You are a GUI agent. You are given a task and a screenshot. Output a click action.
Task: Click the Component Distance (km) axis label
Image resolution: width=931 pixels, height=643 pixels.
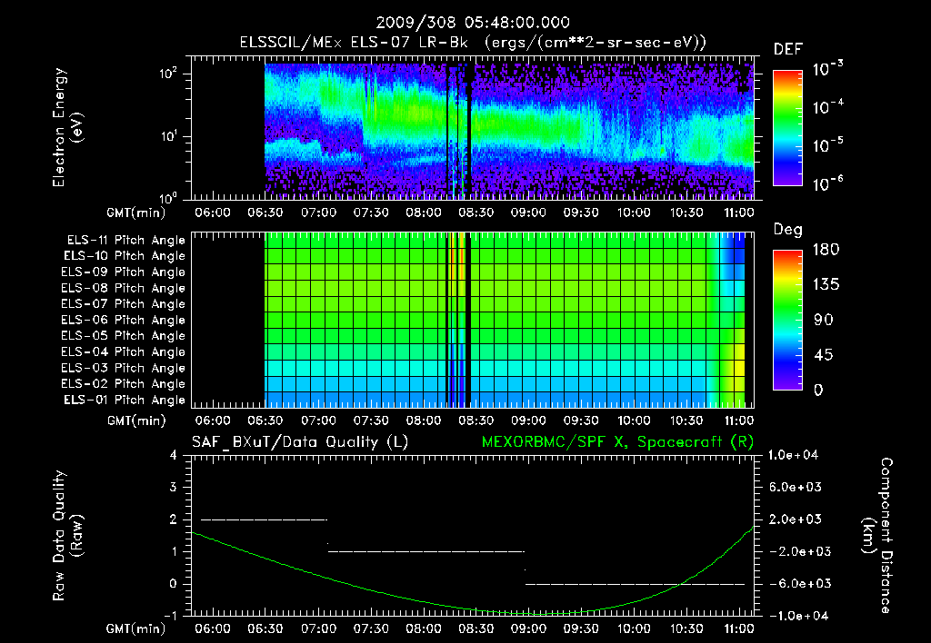[x=877, y=536]
